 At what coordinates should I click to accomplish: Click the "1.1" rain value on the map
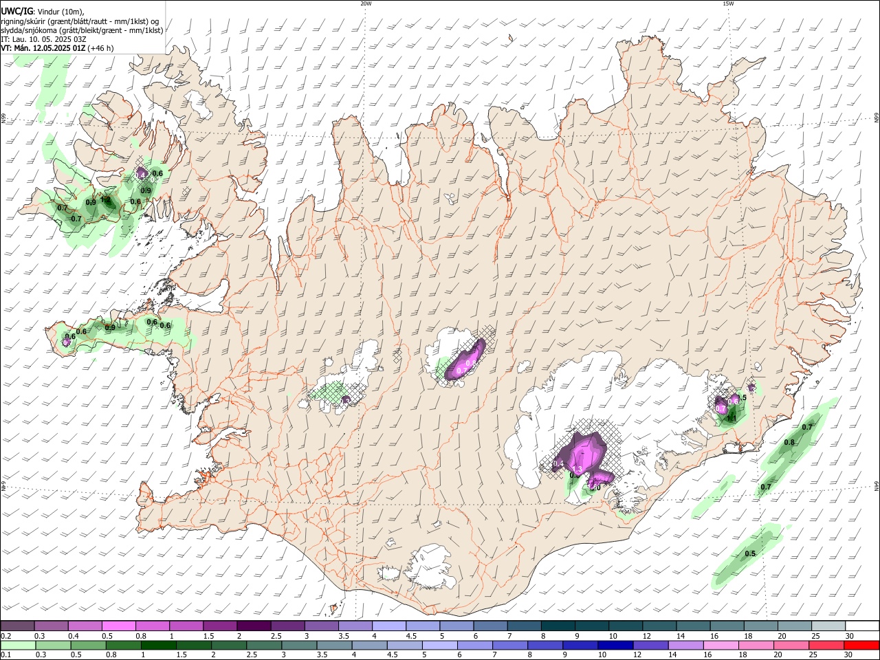[x=732, y=417]
